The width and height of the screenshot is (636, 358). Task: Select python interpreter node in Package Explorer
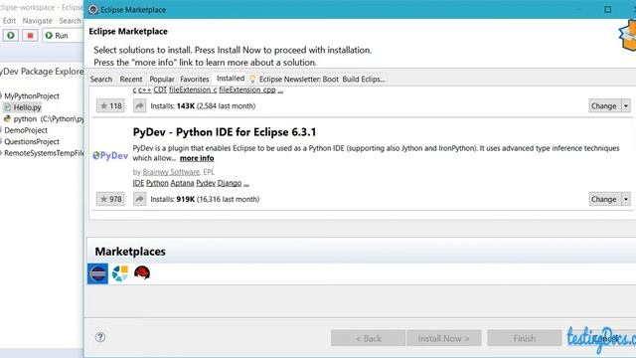pos(49,119)
